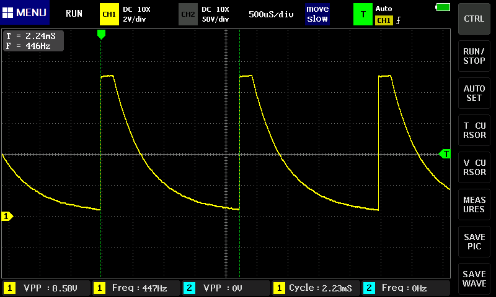The height and width of the screenshot is (297, 496).
Task: Change the 500uS/div timebase
Action: click(271, 14)
